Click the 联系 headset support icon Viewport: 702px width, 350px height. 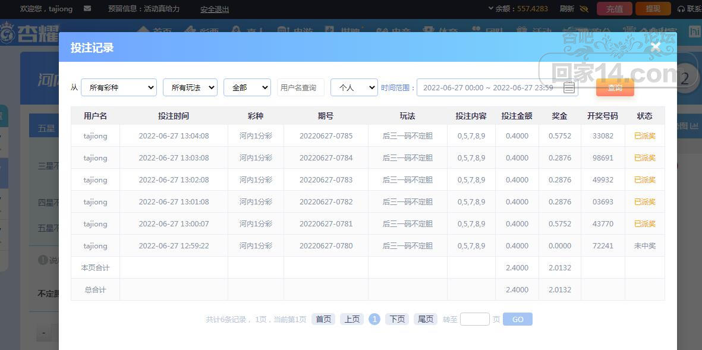[x=681, y=9]
